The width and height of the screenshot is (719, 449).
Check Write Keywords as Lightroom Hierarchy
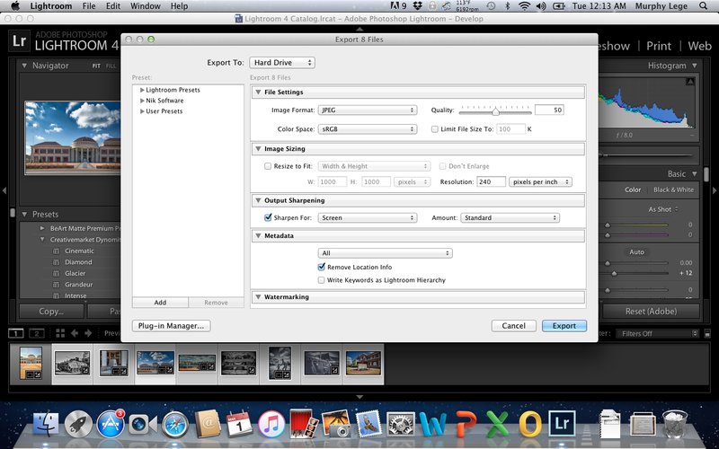(322, 280)
